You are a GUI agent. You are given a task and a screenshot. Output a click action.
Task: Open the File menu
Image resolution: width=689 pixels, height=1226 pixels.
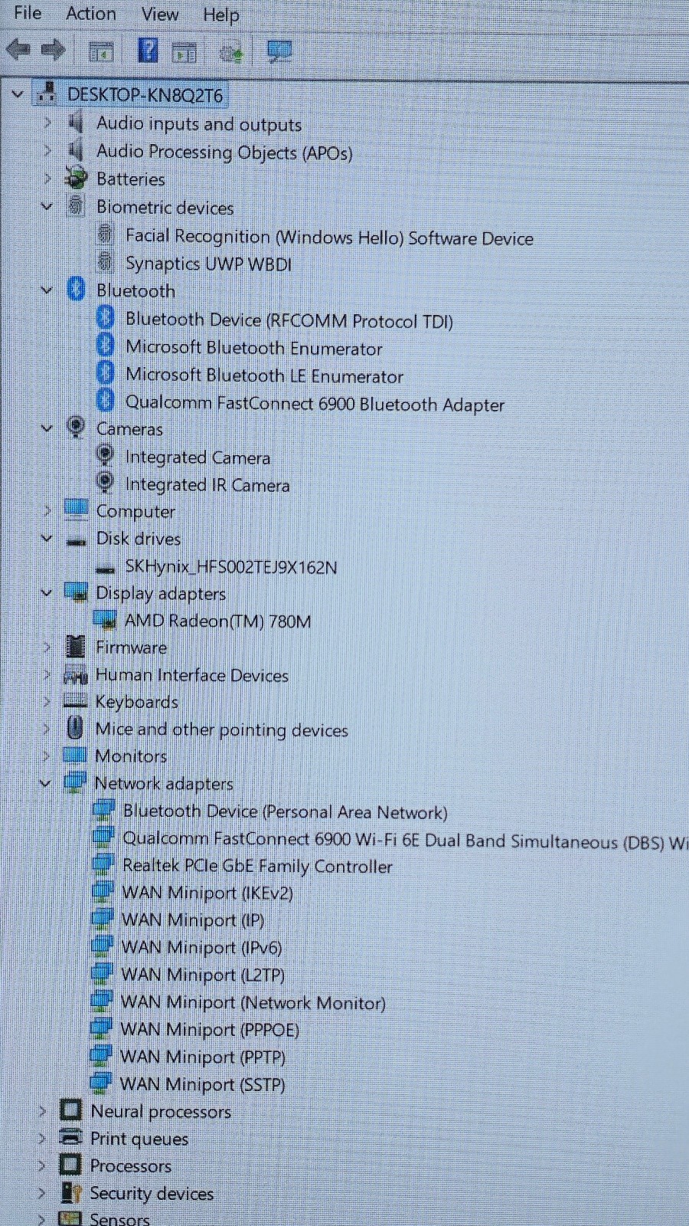coord(28,13)
